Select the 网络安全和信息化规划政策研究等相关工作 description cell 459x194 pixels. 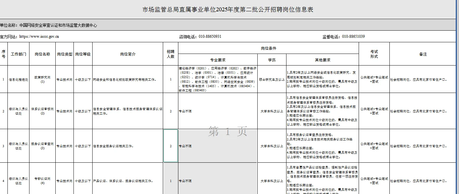click(128, 79)
